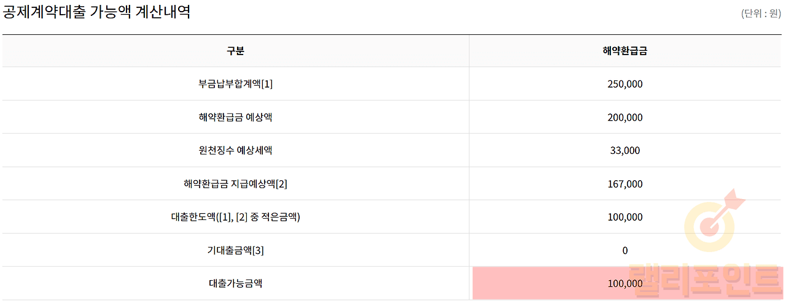786x304 pixels.
Task: Click the 부금납부합계액[1] row label
Action: tap(236, 84)
